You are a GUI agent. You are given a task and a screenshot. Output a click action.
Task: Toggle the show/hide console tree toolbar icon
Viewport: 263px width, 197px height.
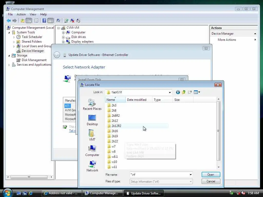coord(29,21)
